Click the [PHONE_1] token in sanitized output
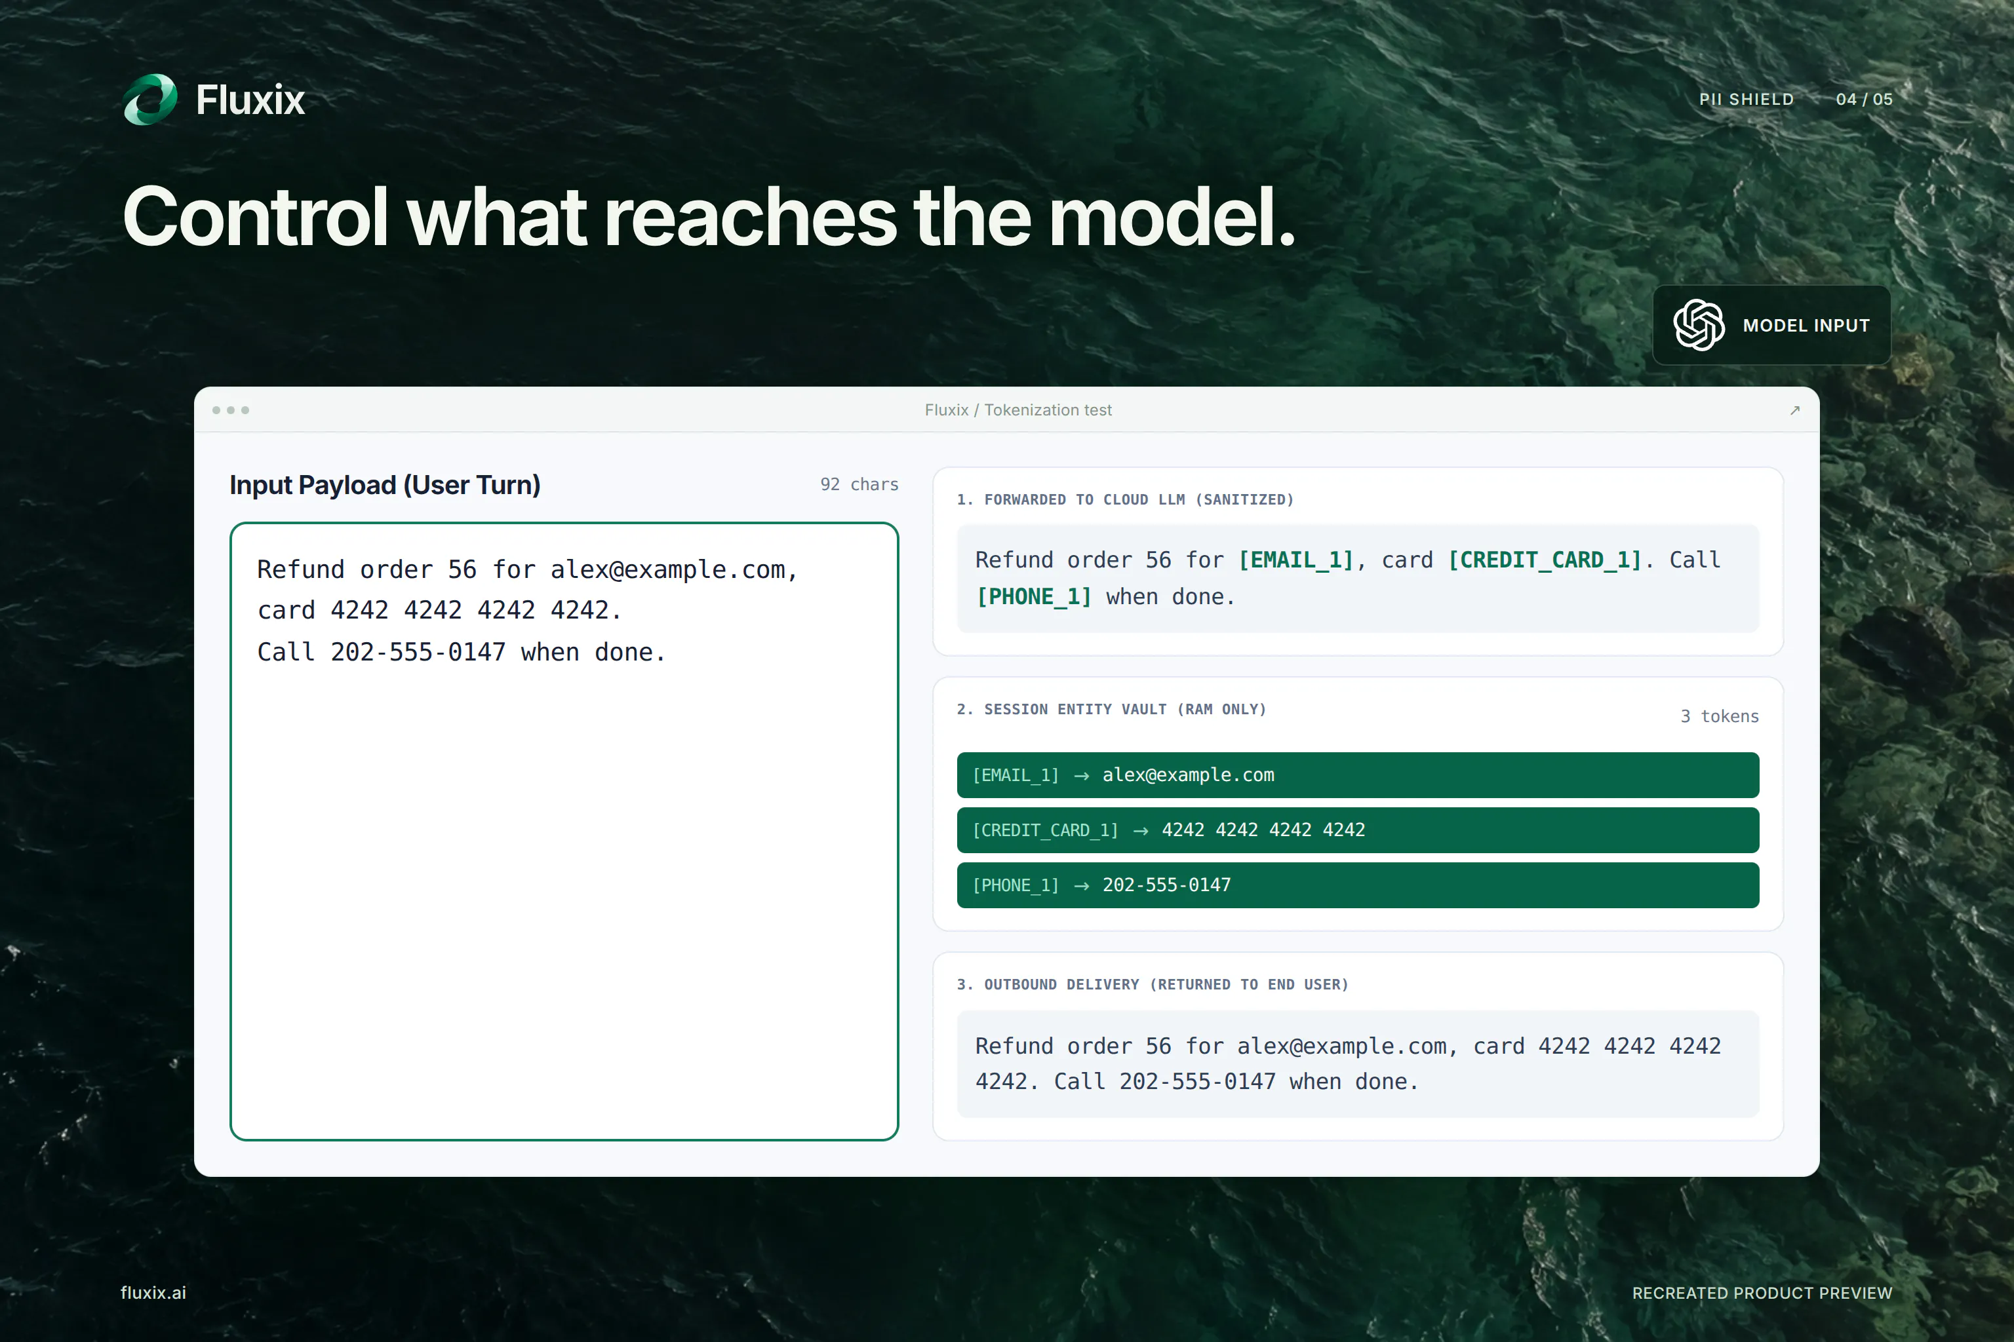The image size is (2014, 1342). (1033, 596)
